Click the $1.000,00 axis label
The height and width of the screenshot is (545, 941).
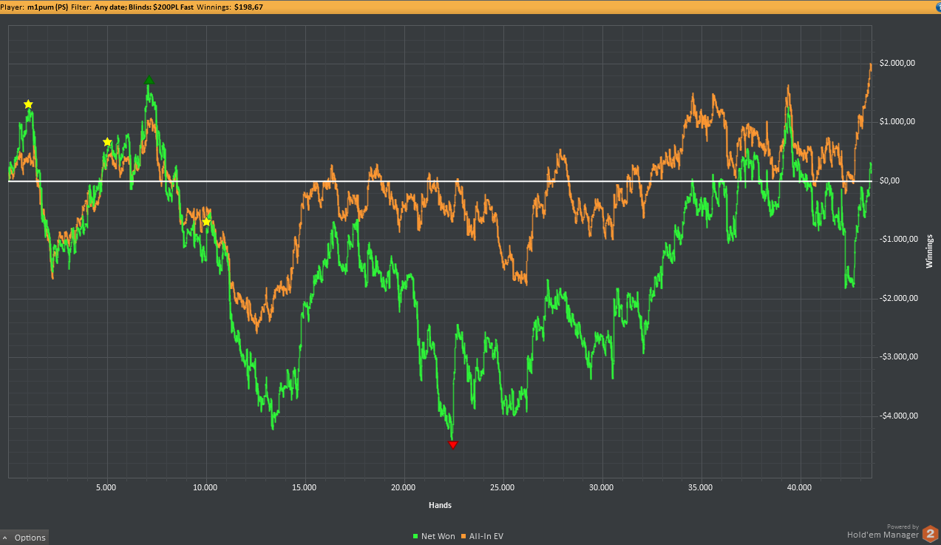[898, 121]
